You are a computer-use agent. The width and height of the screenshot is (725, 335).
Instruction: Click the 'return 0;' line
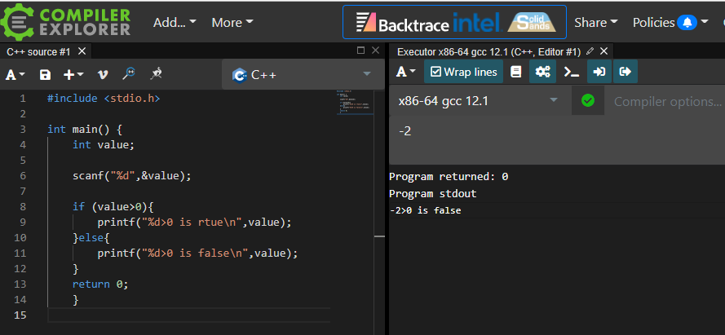[x=99, y=284]
